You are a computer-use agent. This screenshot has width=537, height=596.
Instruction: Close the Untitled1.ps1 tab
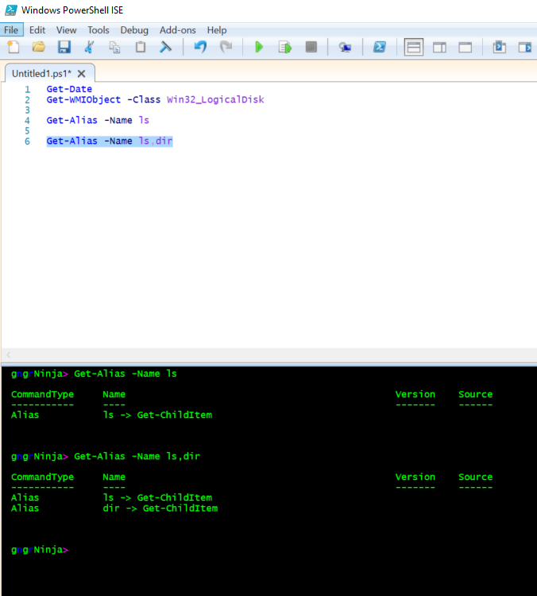coord(81,73)
